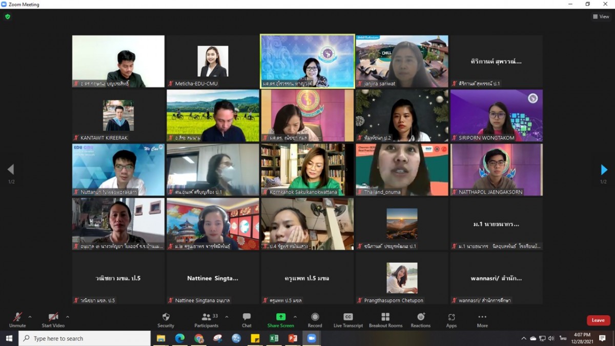Click the red Leave button
The image size is (615, 346).
pos(598,320)
